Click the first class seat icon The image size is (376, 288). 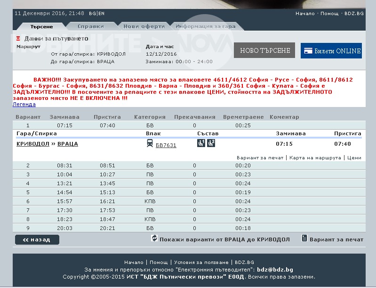tap(200, 144)
